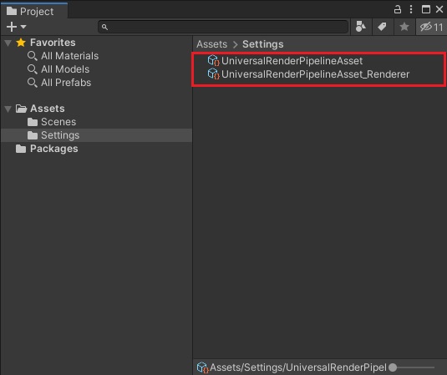Maximize the Project panel
Viewport: 447px width, 375px height.
pos(426,9)
